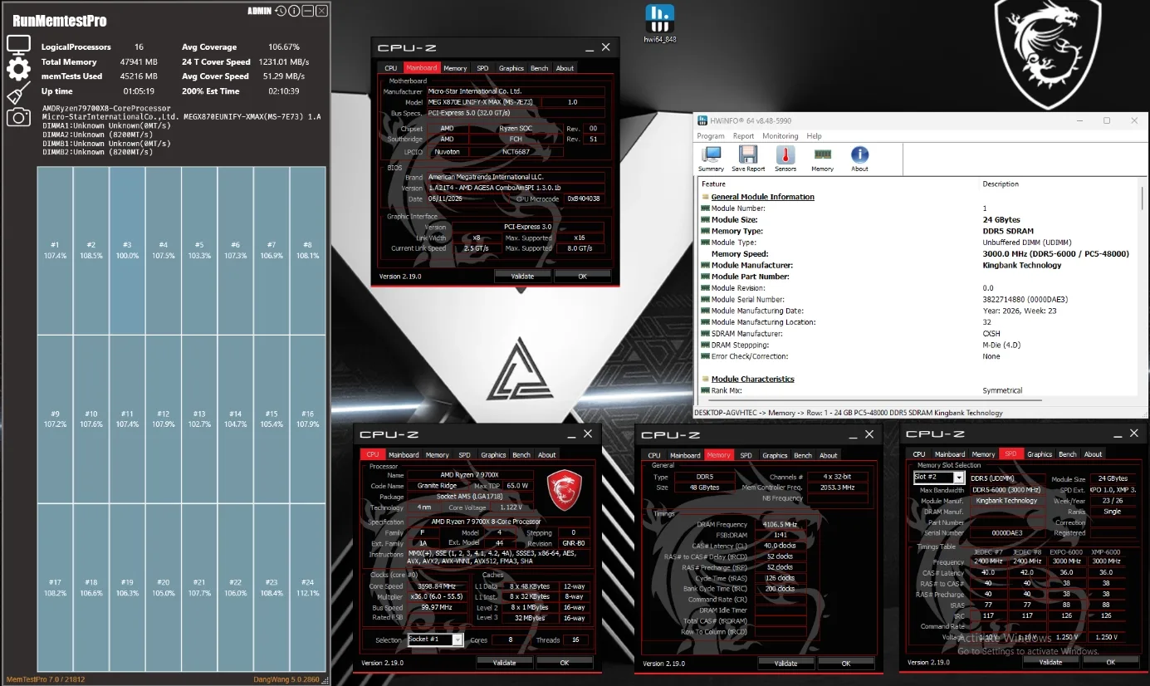Select Module Characteristics heading in HWiNFO
Image resolution: width=1150 pixels, height=686 pixels.
point(752,379)
